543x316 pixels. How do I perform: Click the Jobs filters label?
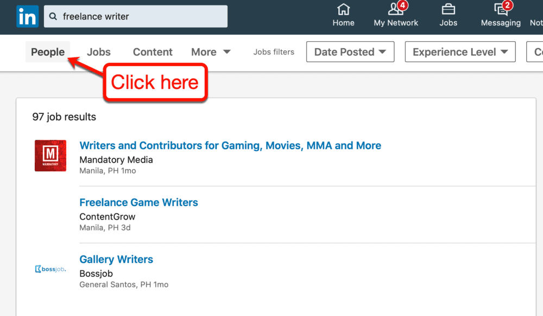pos(274,51)
